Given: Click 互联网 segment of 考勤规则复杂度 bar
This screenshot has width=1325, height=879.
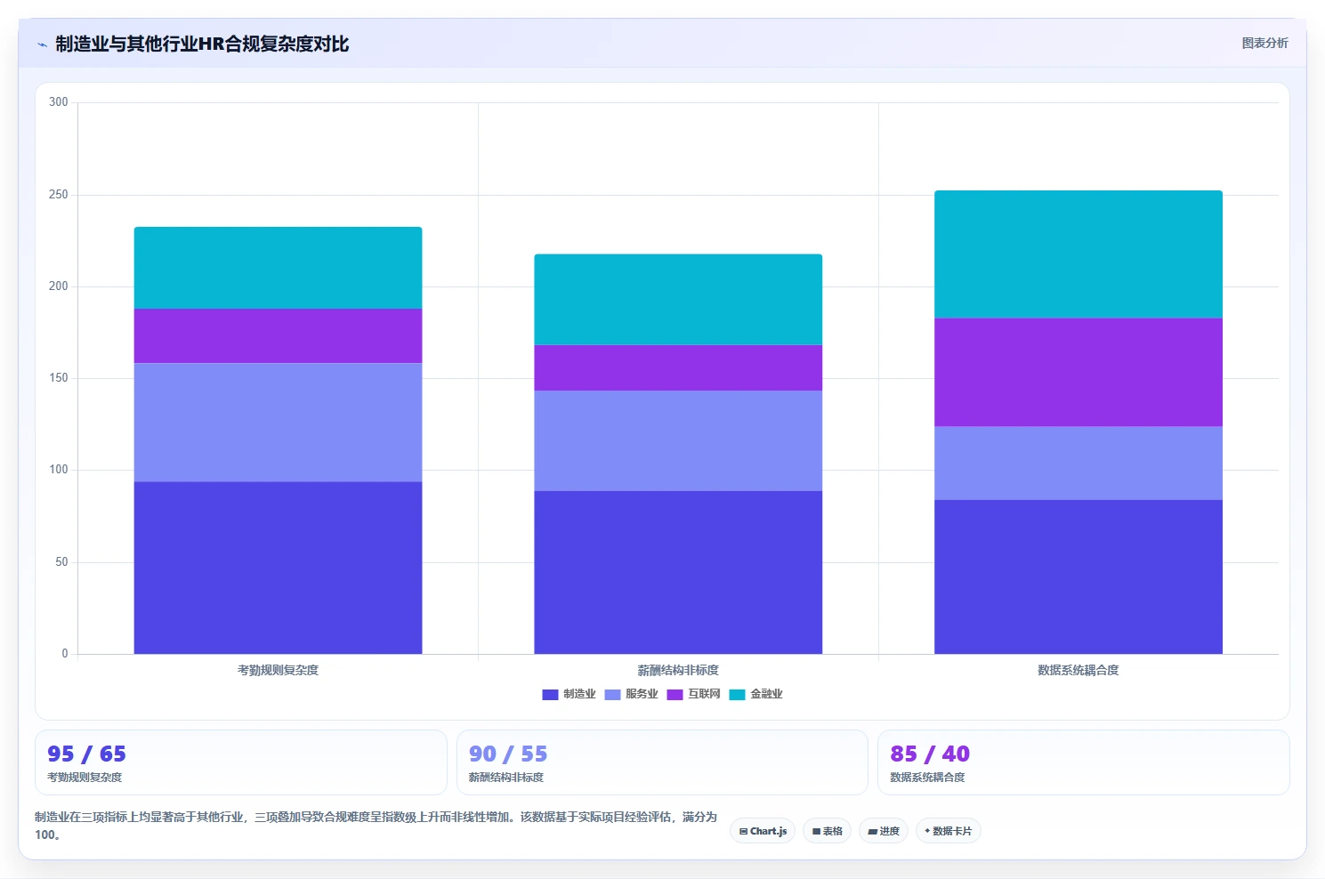Looking at the screenshot, I should (x=278, y=335).
